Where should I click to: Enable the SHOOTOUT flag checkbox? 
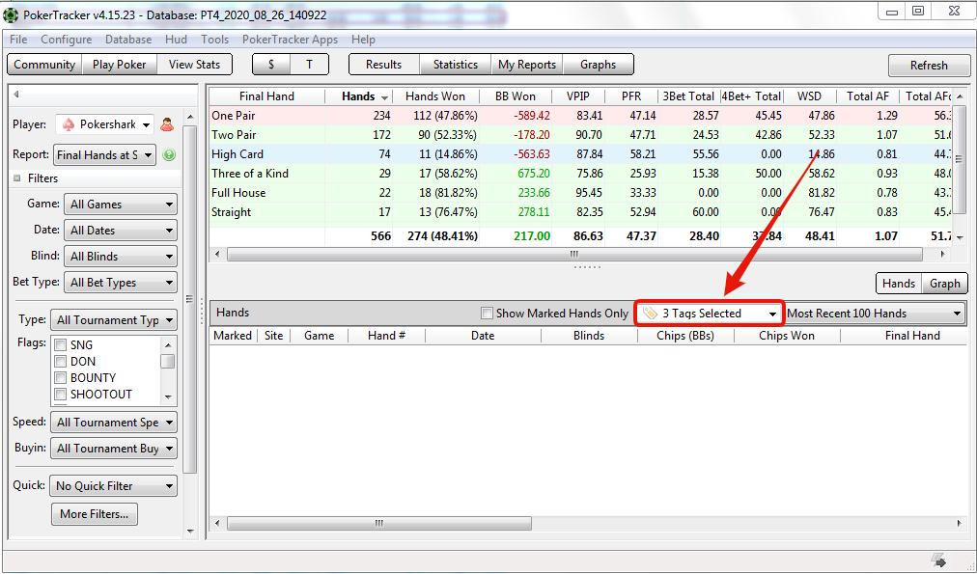tap(61, 394)
